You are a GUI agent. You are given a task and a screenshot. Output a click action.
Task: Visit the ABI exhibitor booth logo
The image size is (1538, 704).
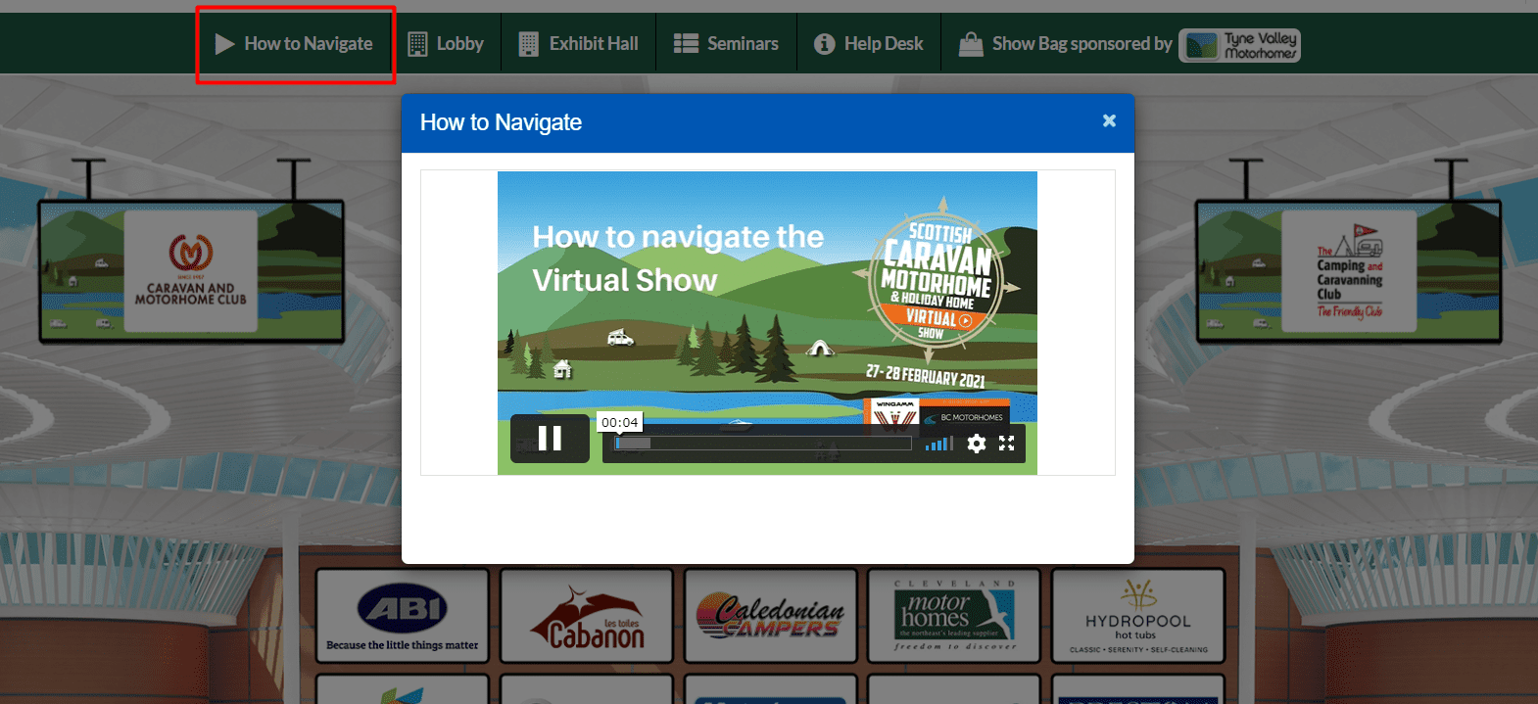pos(402,616)
